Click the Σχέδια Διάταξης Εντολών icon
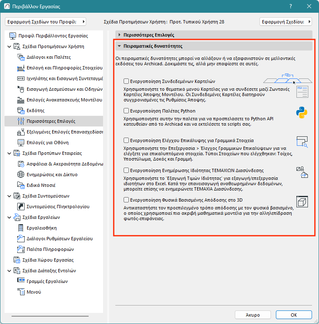The height and width of the screenshot is (324, 319). tap(16, 271)
